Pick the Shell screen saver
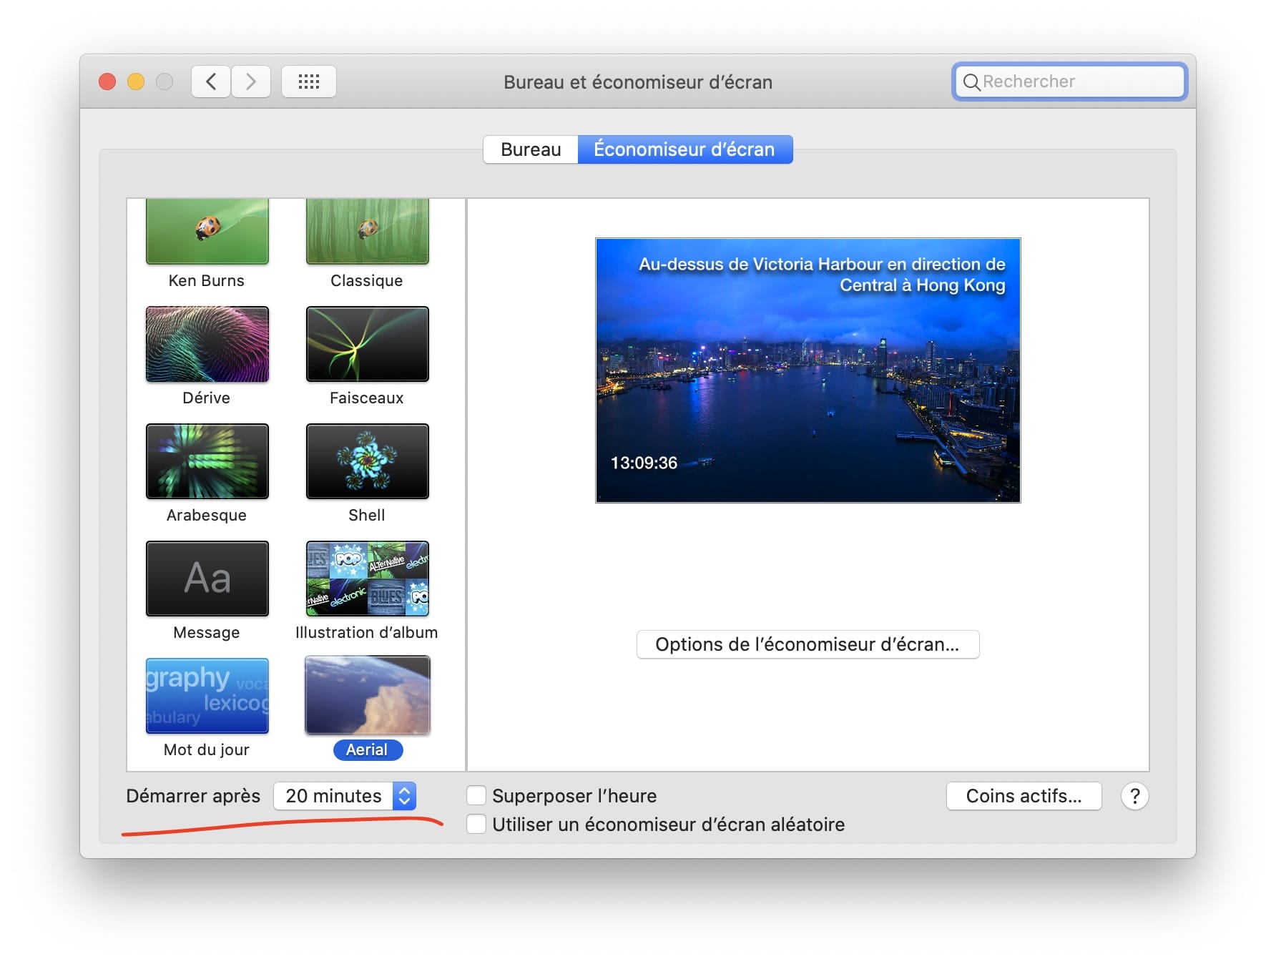Screen dimensions: 1276x964 click(368, 461)
